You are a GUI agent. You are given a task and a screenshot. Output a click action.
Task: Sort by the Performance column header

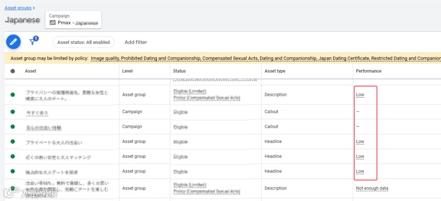(368, 71)
